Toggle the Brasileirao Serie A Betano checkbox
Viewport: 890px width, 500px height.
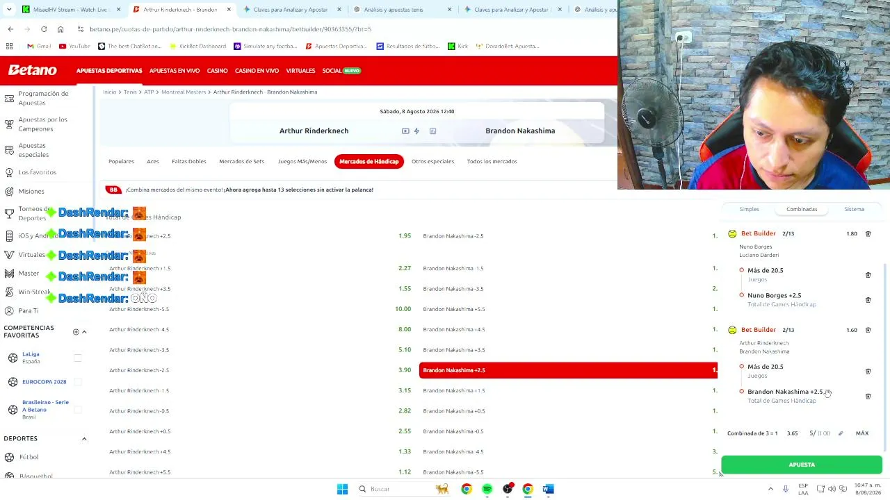(x=78, y=410)
